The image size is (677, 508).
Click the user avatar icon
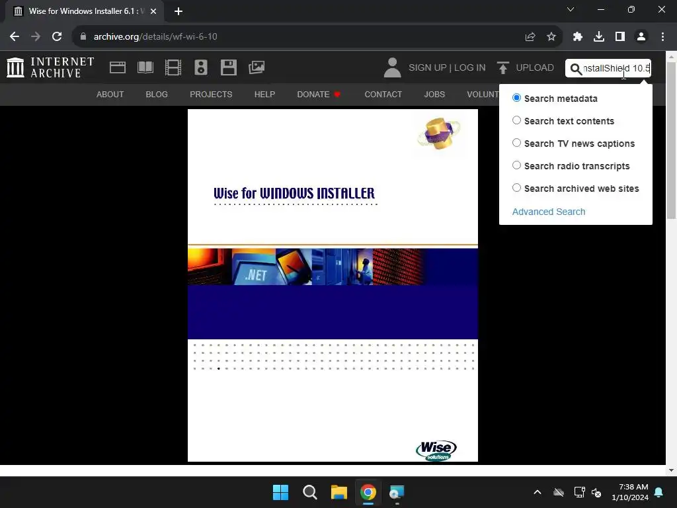392,68
